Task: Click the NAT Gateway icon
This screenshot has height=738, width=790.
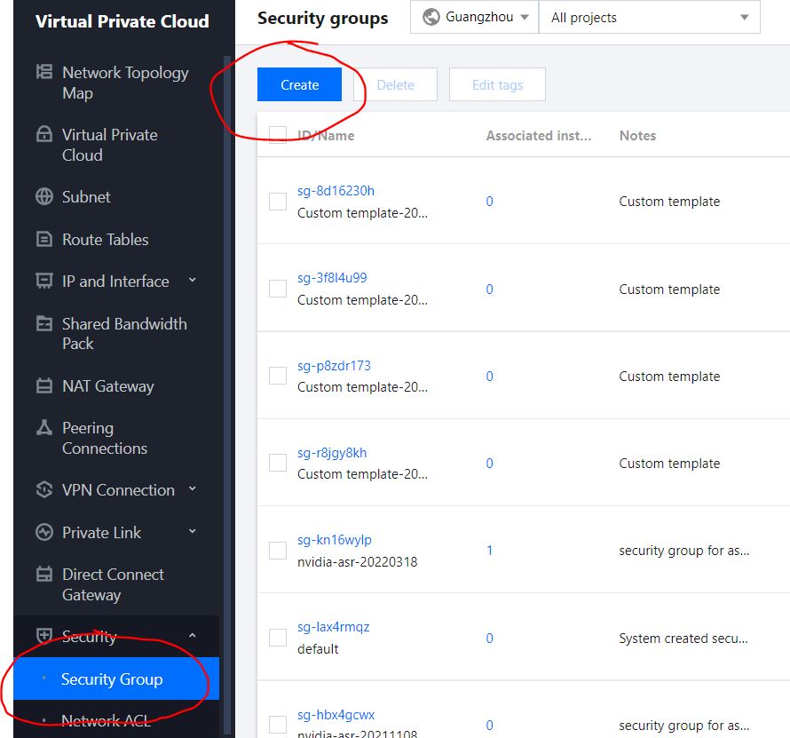Action: pos(44,385)
